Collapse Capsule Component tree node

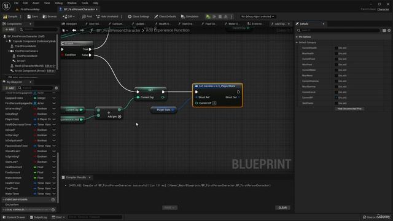point(7,41)
